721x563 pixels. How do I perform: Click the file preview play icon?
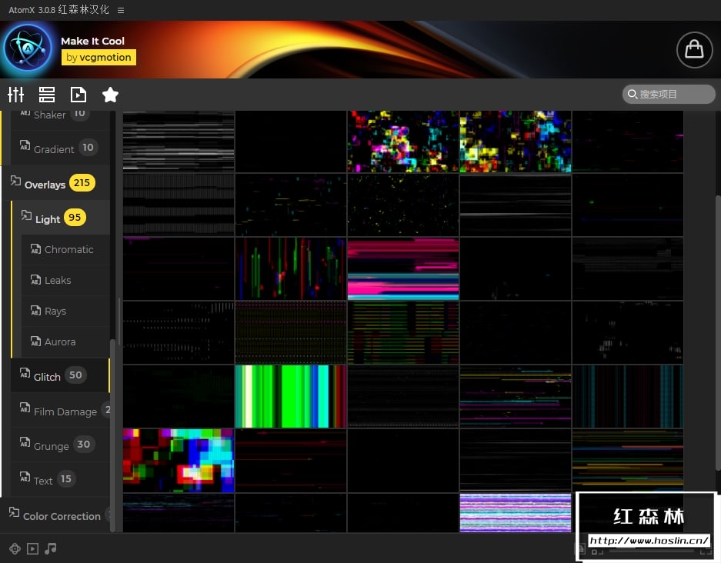pyautogui.click(x=78, y=95)
